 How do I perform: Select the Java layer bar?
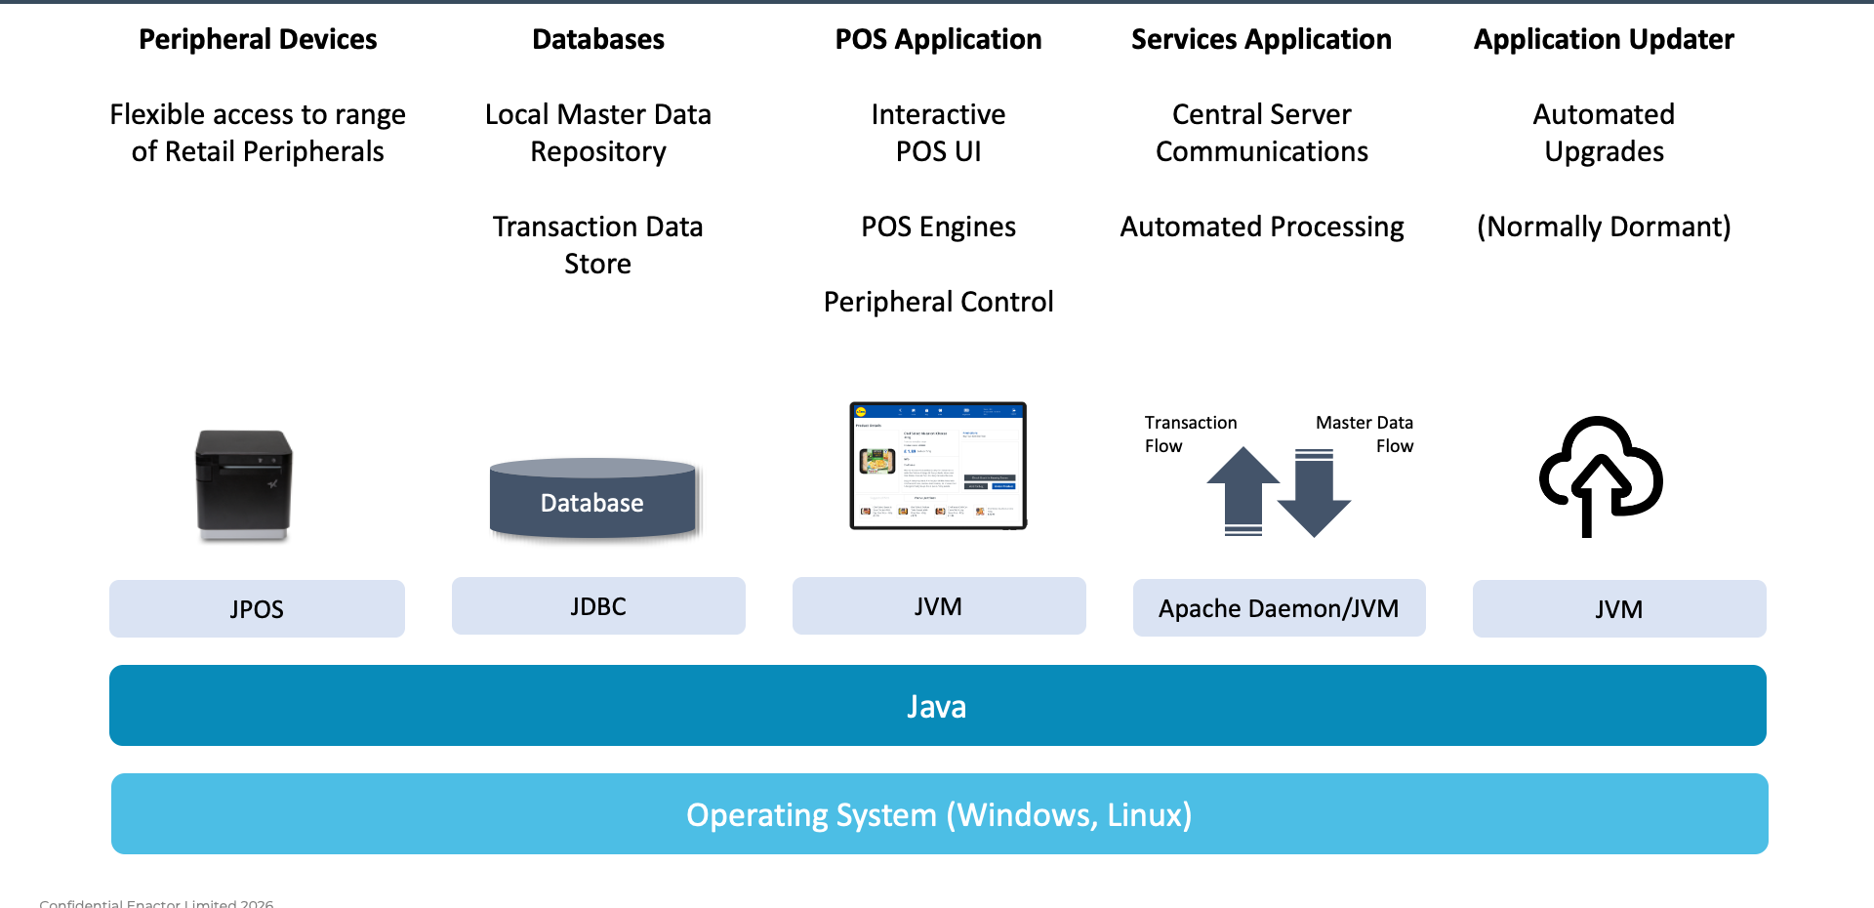(937, 705)
